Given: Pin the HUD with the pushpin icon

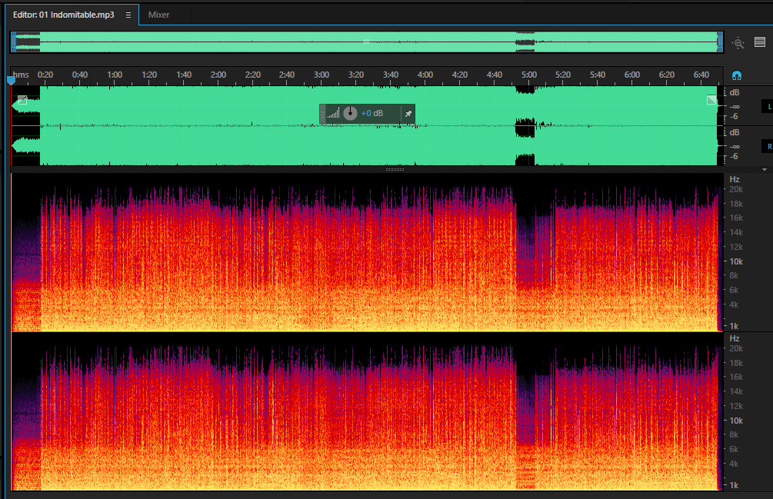Looking at the screenshot, I should tap(408, 114).
